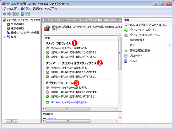
Task: Click 最新の情報に更新 action
Action: pyautogui.click(x=140, y=51)
